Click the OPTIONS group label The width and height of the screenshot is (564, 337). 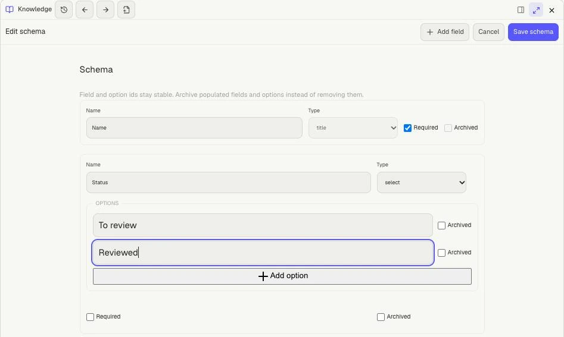(x=107, y=203)
